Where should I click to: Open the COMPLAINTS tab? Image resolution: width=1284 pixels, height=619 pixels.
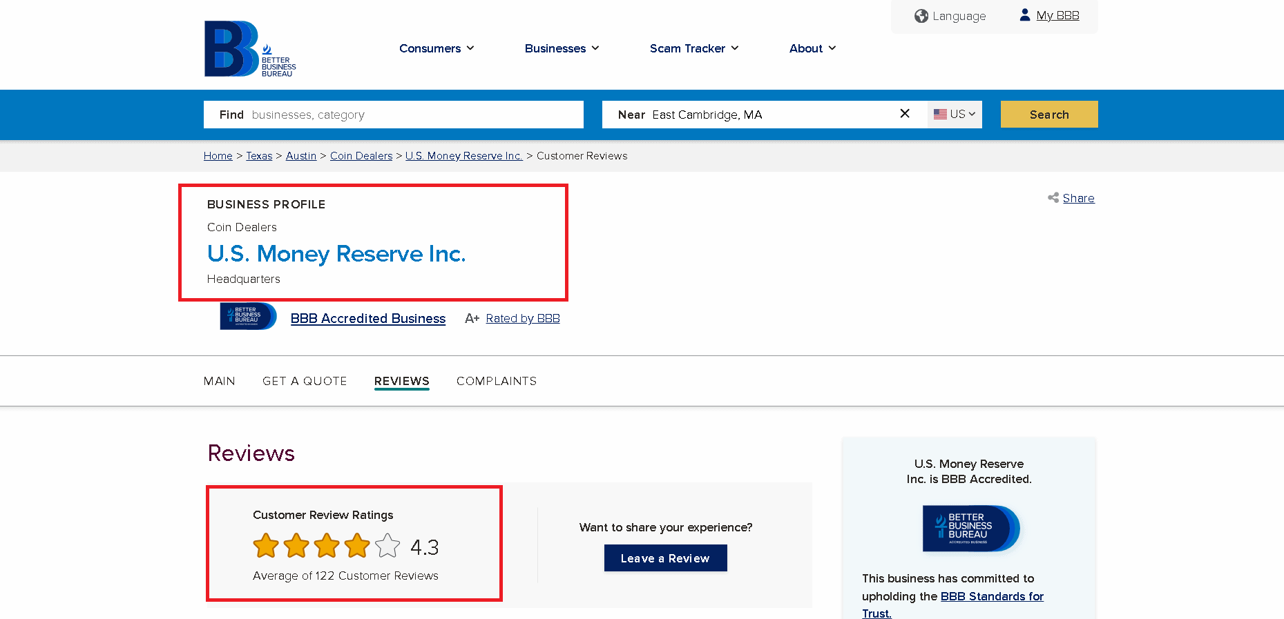coord(497,381)
